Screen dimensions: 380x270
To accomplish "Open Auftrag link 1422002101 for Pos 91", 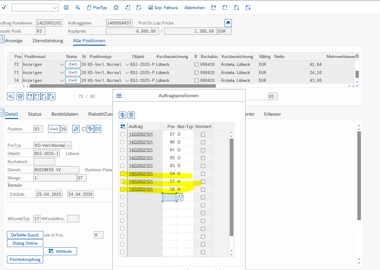I will (141, 150).
